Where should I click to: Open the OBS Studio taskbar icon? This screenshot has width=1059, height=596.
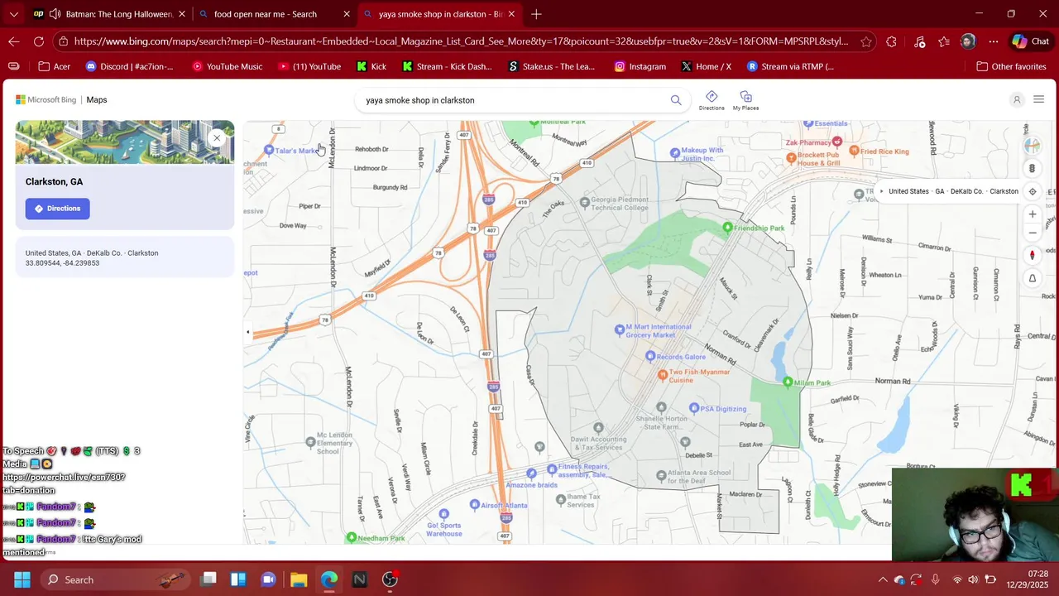(x=390, y=579)
